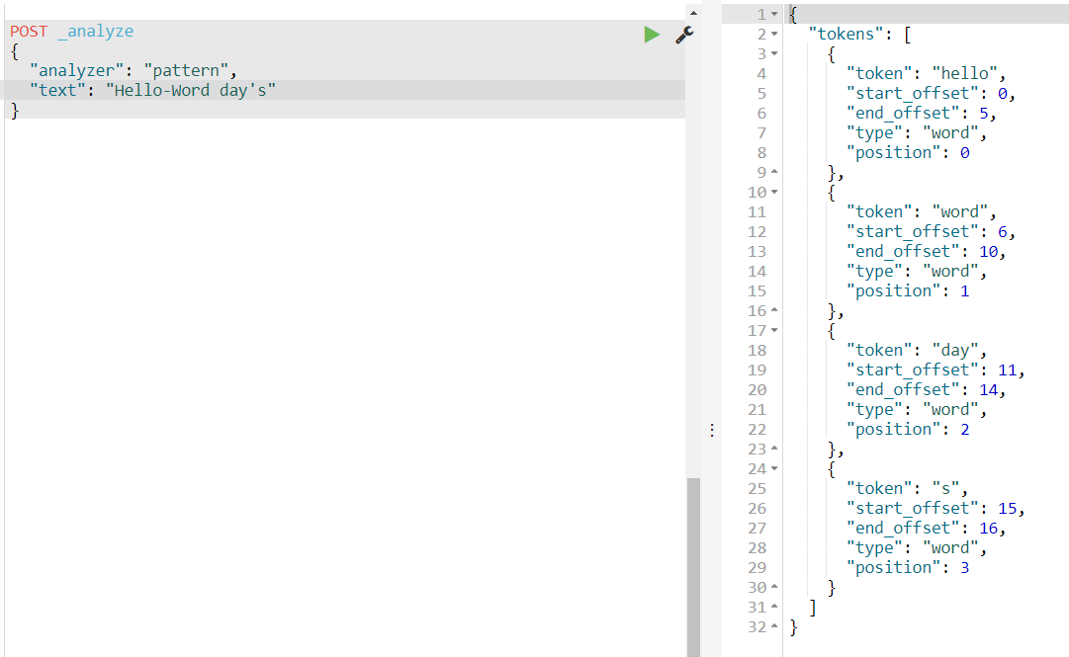Click the opening brace of the request body
1069x657 pixels.
coord(15,51)
